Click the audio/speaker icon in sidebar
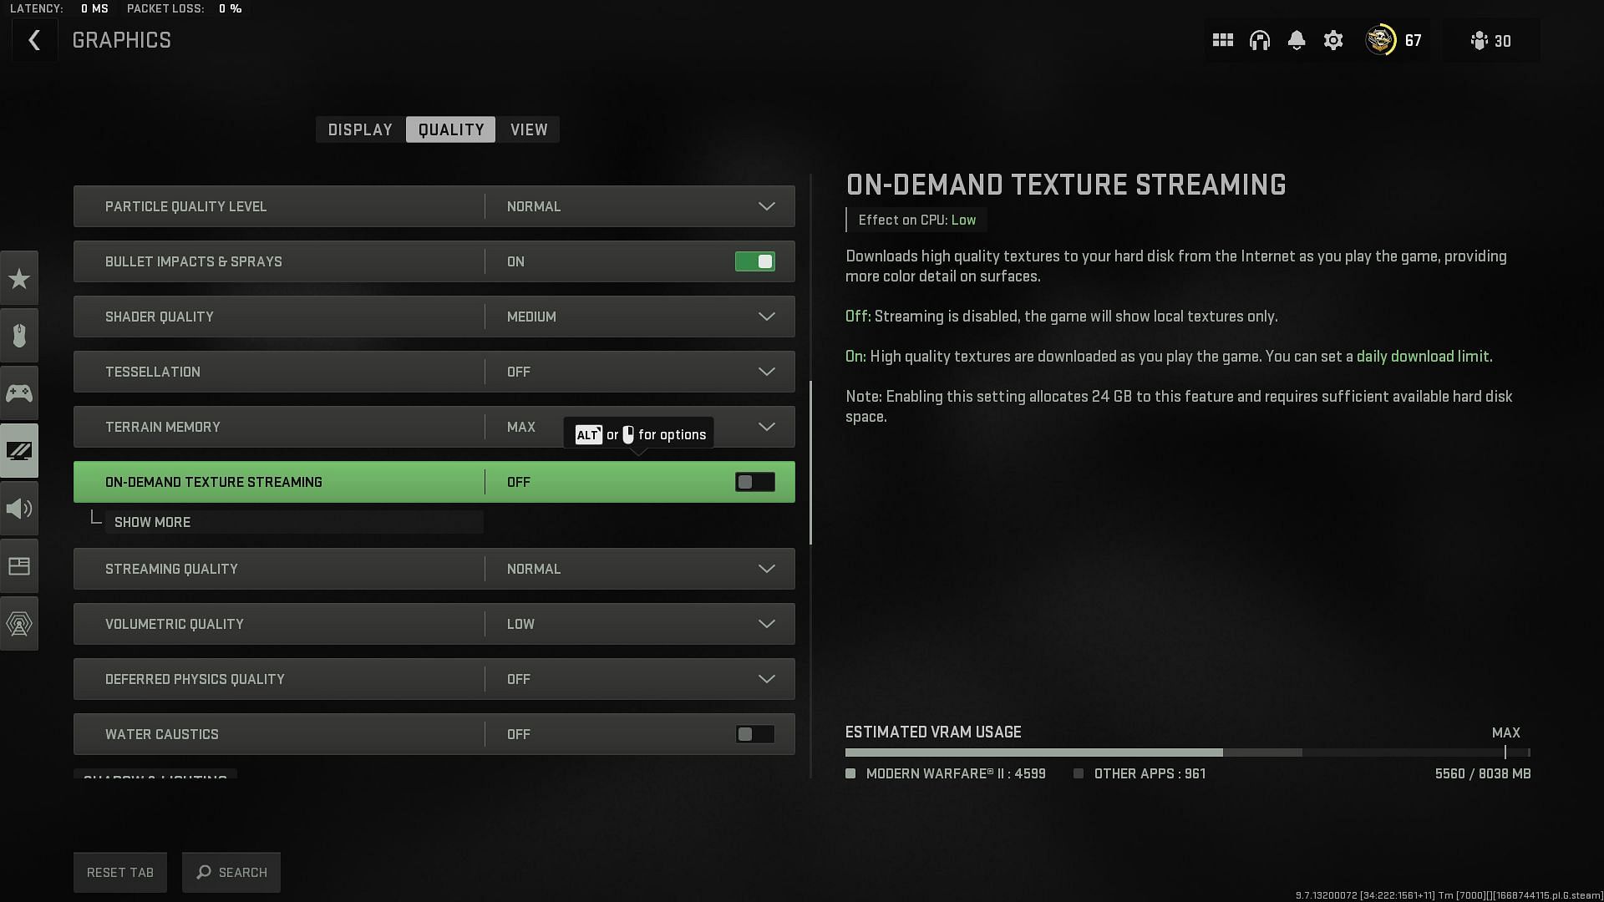 tap(18, 508)
